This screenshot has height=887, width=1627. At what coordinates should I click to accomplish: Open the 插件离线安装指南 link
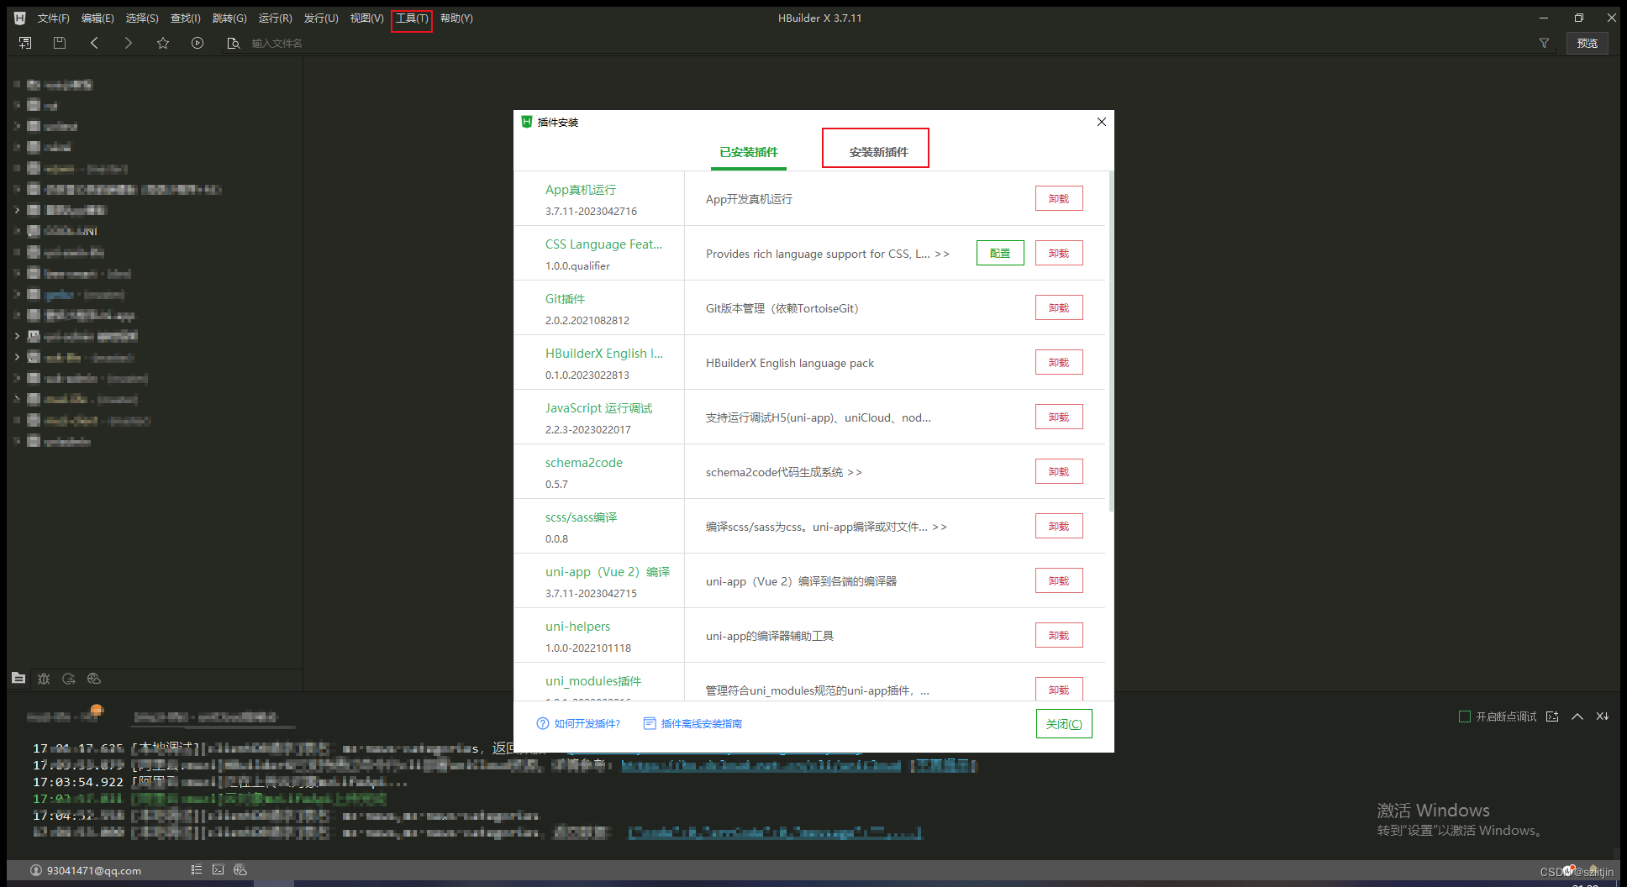click(x=701, y=723)
